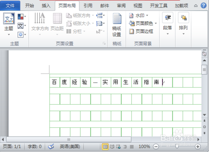This screenshot has height=152, width=209.
Task: Click the 文件 file button
Action: 10,5
